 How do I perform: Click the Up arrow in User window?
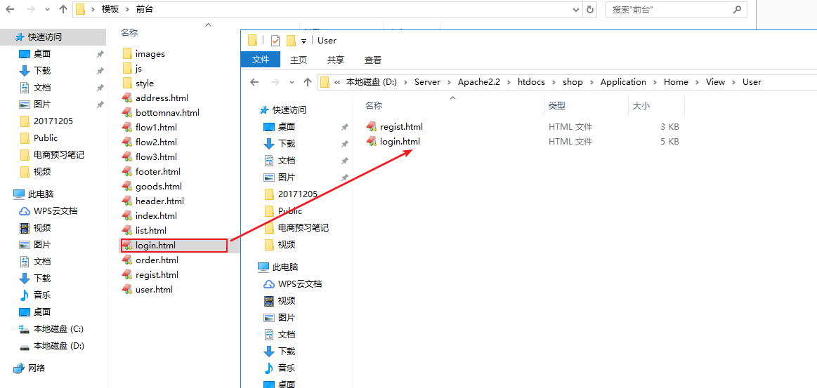[x=307, y=82]
